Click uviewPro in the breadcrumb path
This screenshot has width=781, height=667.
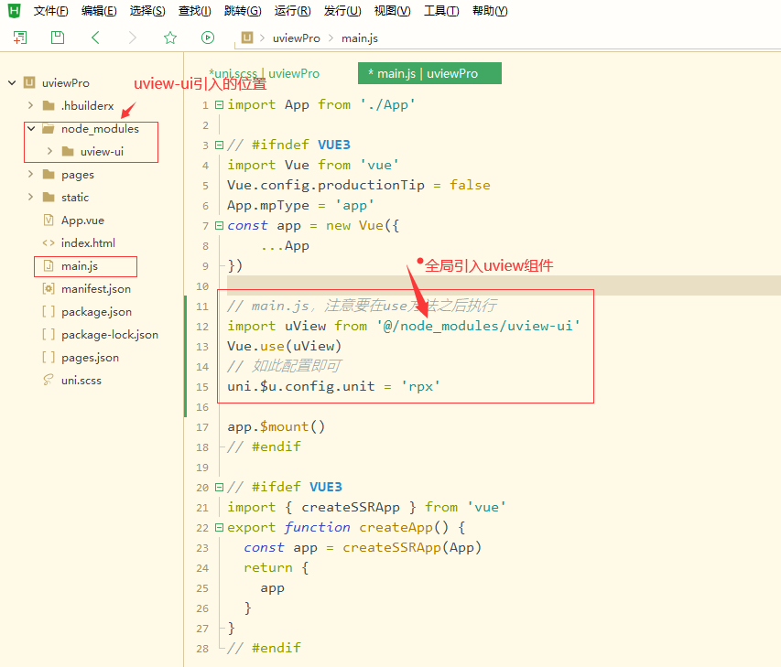296,38
